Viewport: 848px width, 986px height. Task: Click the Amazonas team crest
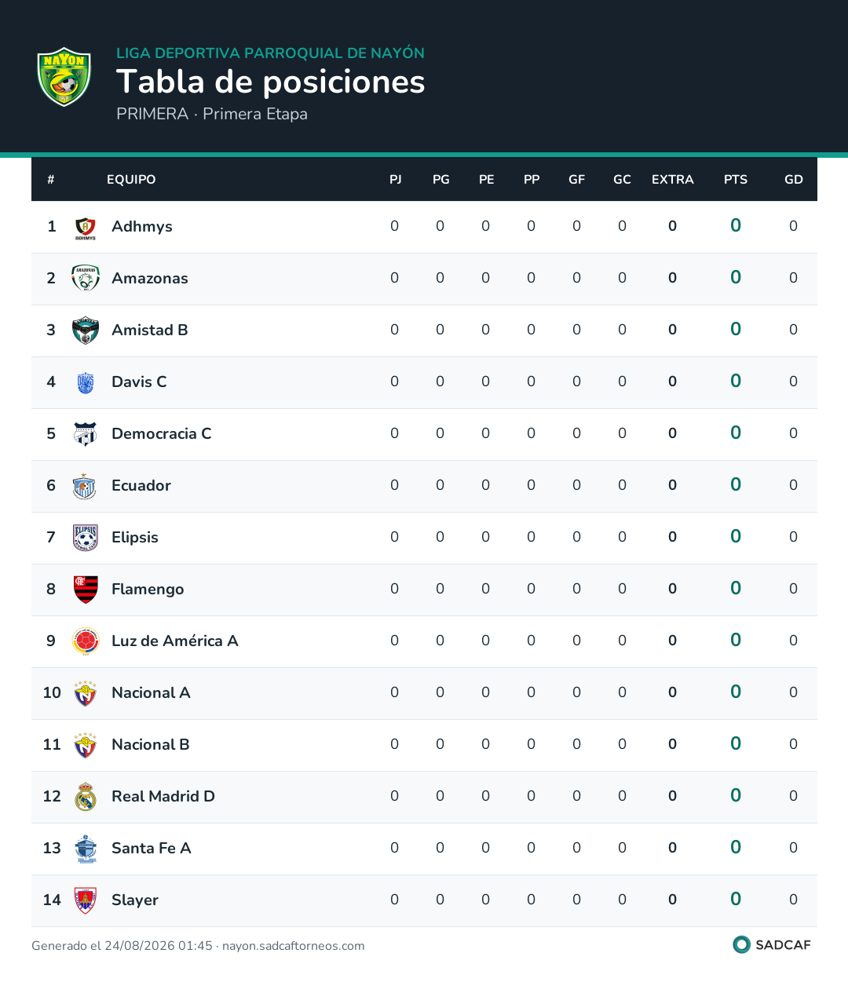86,279
